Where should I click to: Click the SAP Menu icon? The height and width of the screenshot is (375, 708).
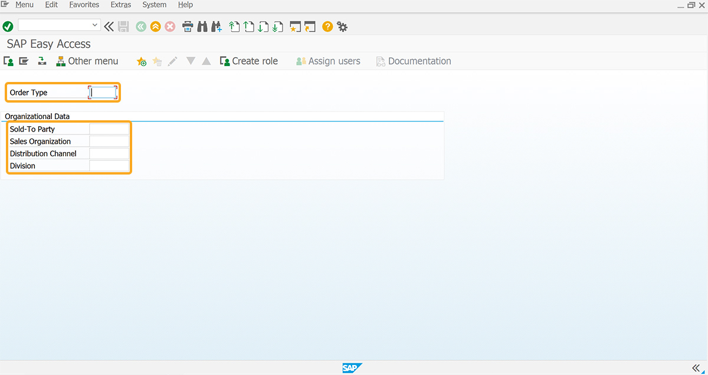pyautogui.click(x=24, y=61)
